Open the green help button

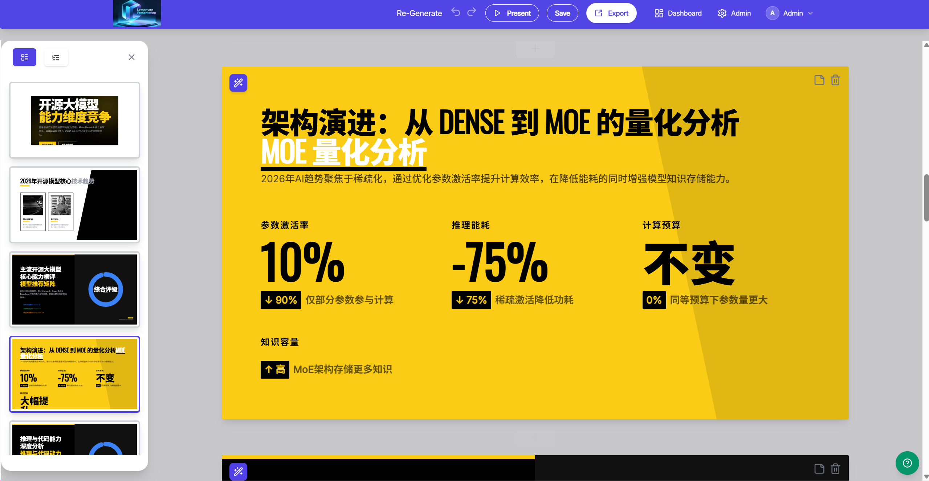pyautogui.click(x=907, y=463)
